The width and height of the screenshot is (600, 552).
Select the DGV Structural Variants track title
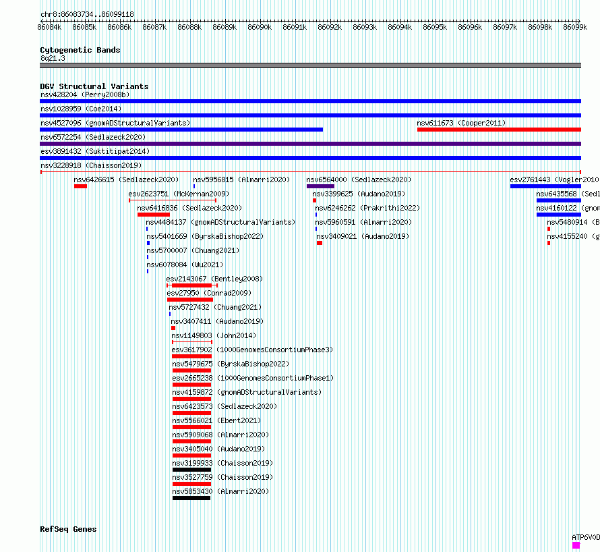[94, 86]
